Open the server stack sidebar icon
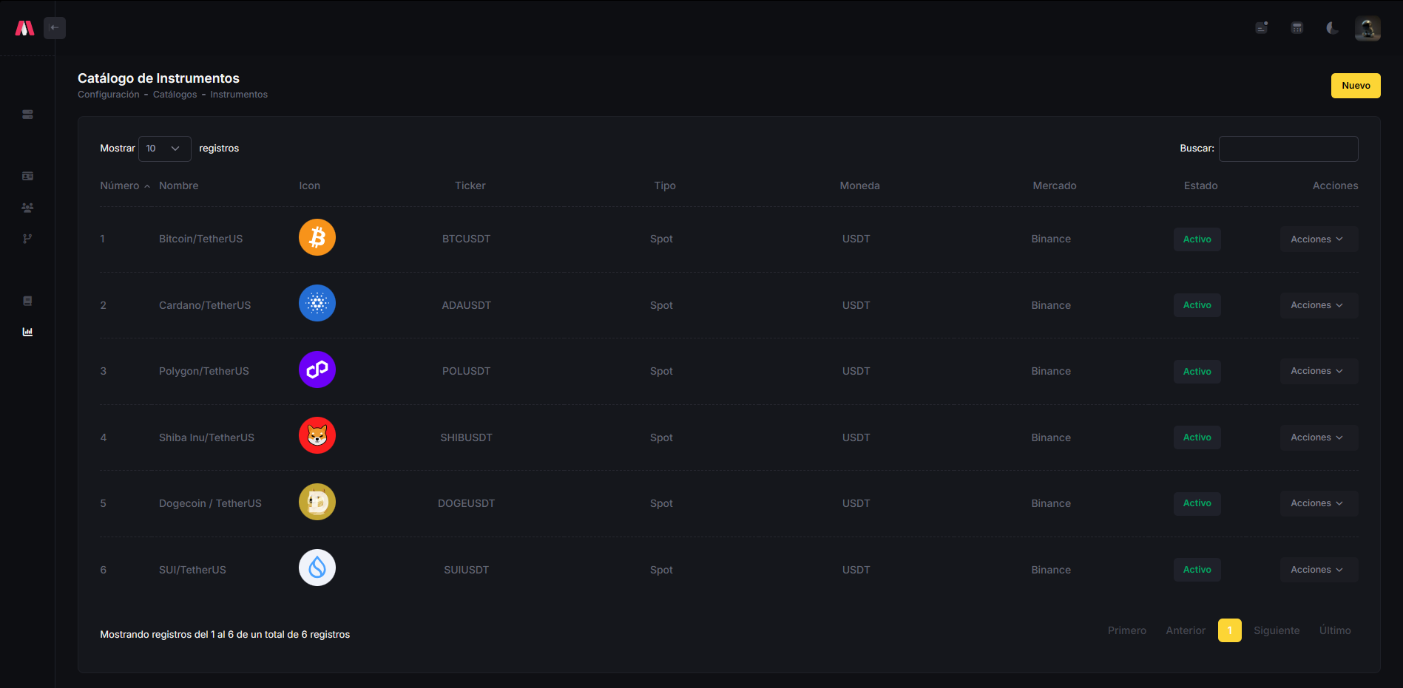The height and width of the screenshot is (688, 1403). coord(27,115)
